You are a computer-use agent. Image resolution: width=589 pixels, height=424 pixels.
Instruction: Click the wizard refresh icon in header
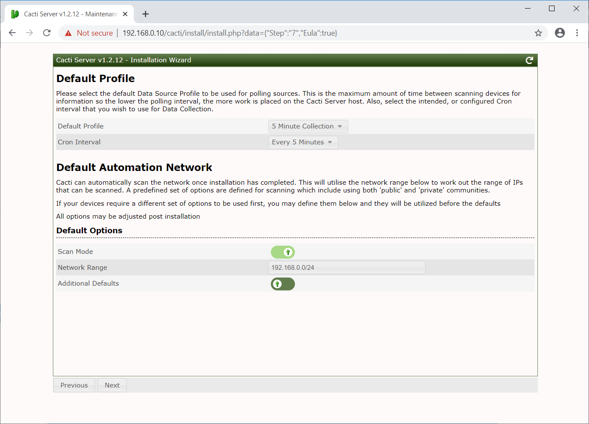(529, 60)
